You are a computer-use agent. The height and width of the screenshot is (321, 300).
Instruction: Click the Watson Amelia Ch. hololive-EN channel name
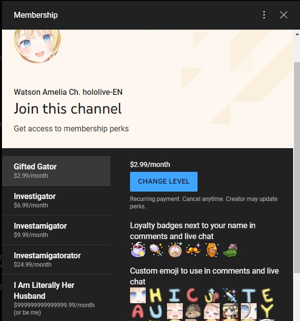68,92
